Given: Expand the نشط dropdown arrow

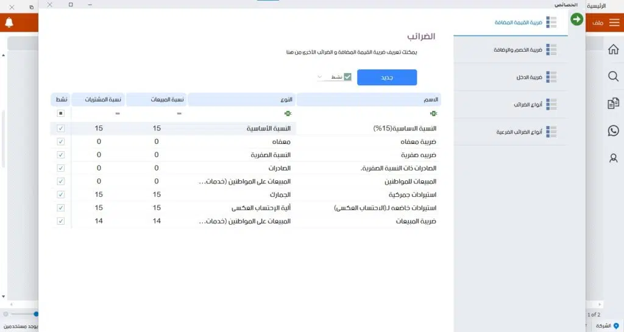Looking at the screenshot, I should pyautogui.click(x=319, y=77).
